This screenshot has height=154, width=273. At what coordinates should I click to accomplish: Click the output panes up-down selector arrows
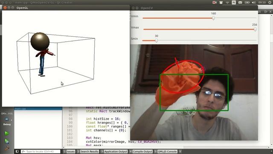[x=180, y=151]
